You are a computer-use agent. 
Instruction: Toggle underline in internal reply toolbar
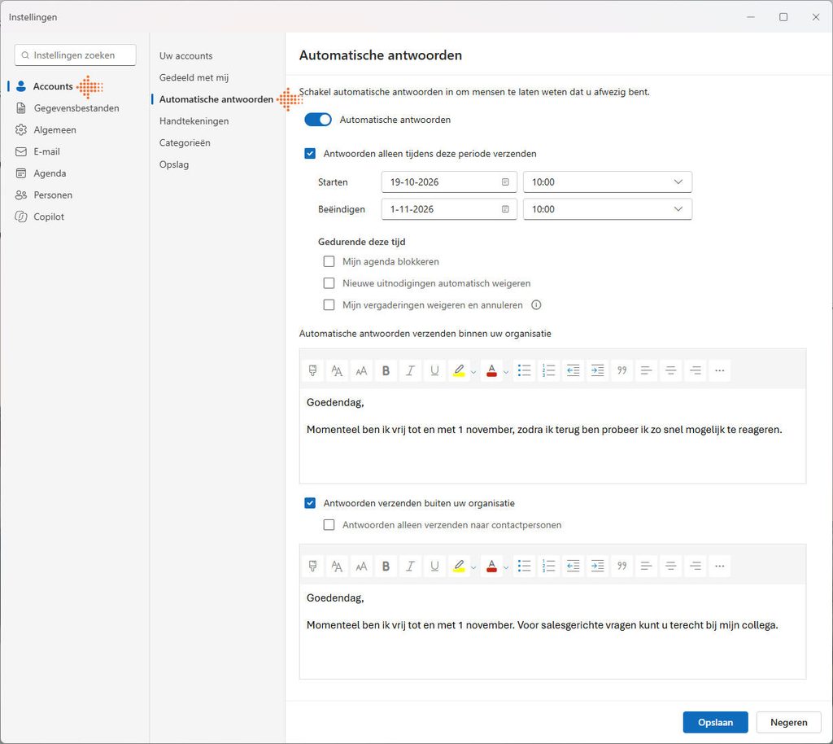pos(434,370)
